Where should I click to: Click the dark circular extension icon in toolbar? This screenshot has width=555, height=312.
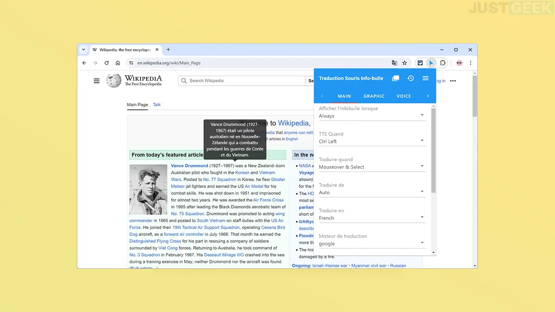[420, 63]
